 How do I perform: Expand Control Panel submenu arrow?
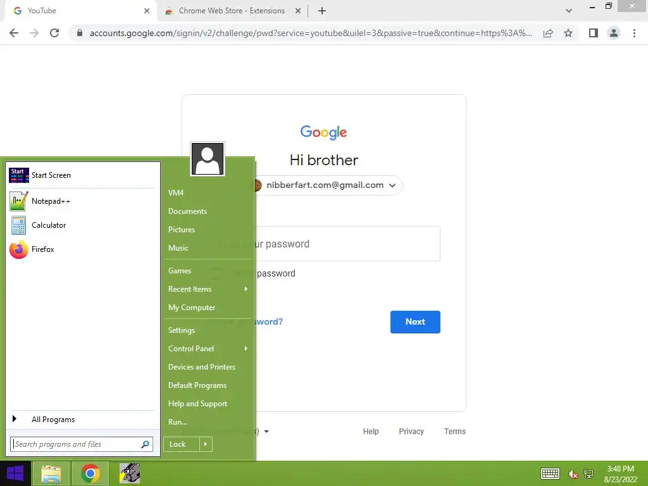pos(246,349)
